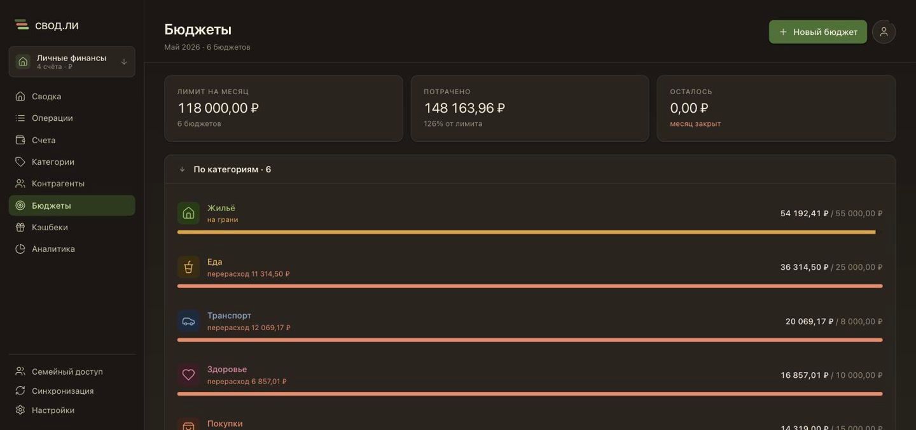
Task: Click the СВОД.ЛИ logo icon
Action: (x=22, y=25)
